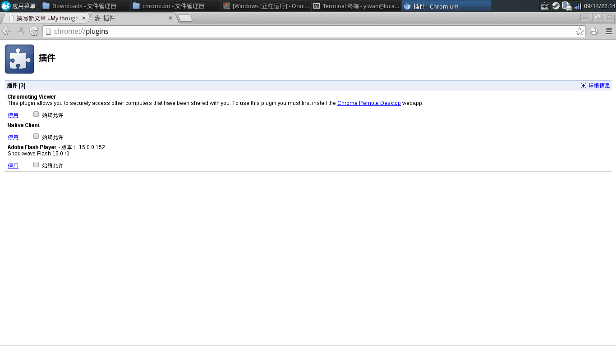Click the Chromoting Viewer plugin name

point(32,97)
